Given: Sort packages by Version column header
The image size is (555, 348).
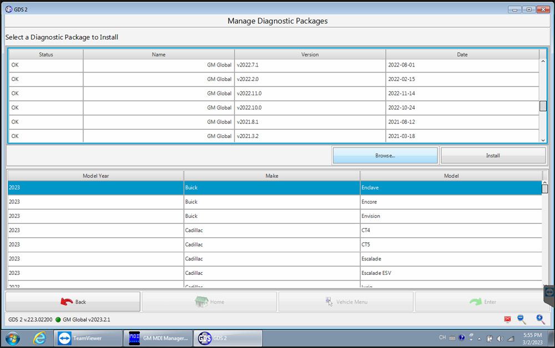Looking at the screenshot, I should [310, 54].
